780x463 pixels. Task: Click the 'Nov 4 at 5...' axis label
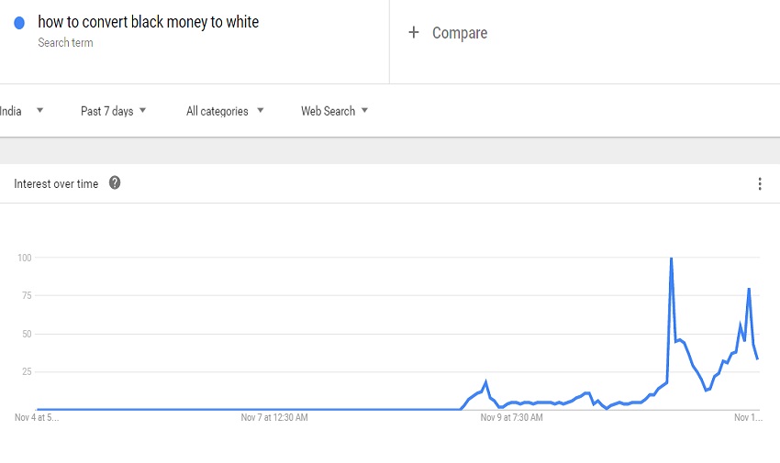tap(37, 418)
